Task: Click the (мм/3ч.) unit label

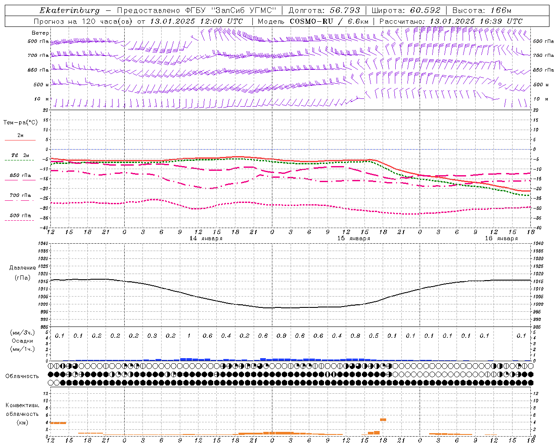Action: click(22, 333)
